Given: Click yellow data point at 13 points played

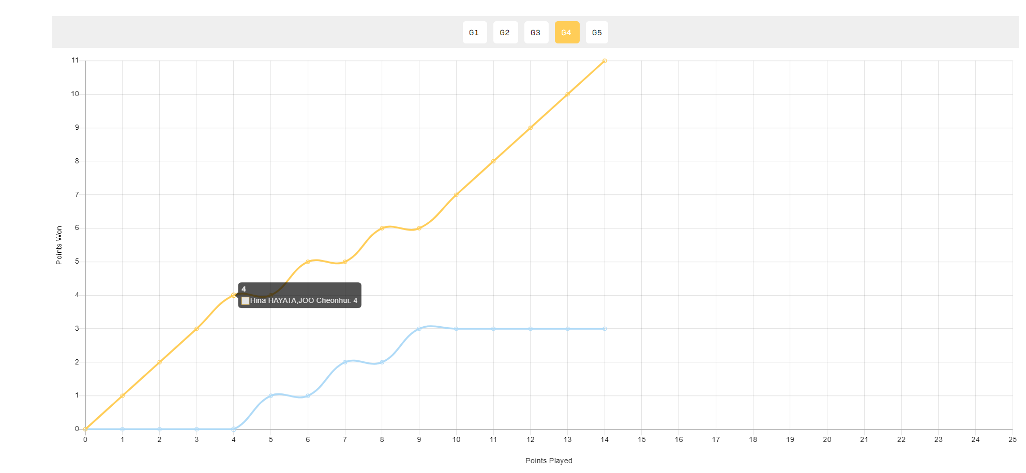Looking at the screenshot, I should pyautogui.click(x=567, y=94).
